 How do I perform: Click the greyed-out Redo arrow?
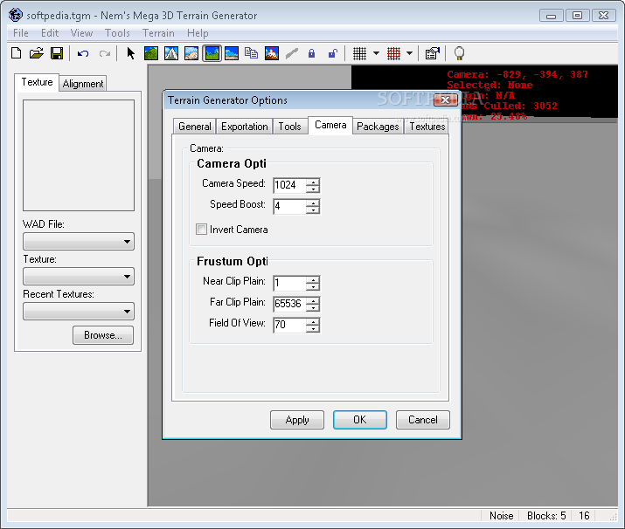click(105, 53)
